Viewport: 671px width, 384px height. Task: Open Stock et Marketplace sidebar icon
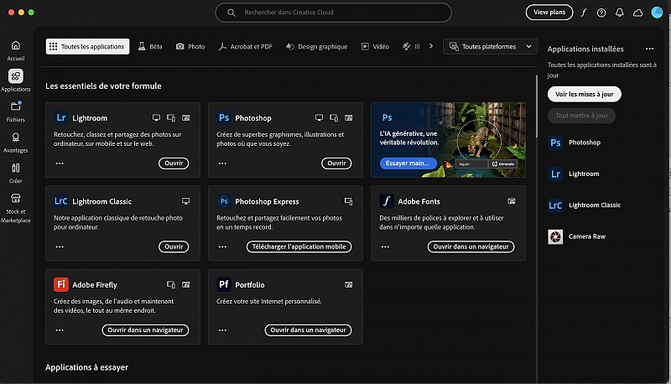15,200
